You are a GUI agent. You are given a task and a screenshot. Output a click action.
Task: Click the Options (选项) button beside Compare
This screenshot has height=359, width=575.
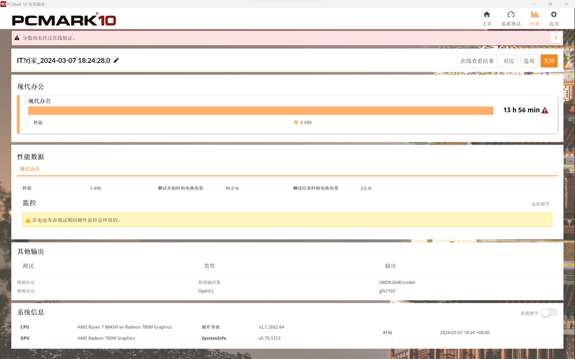(x=529, y=61)
